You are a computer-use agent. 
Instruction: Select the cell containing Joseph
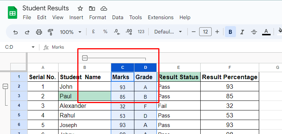tap(85, 125)
